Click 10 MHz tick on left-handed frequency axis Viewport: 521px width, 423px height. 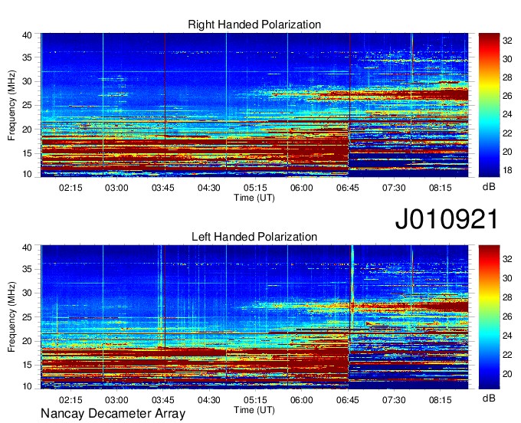(x=28, y=386)
